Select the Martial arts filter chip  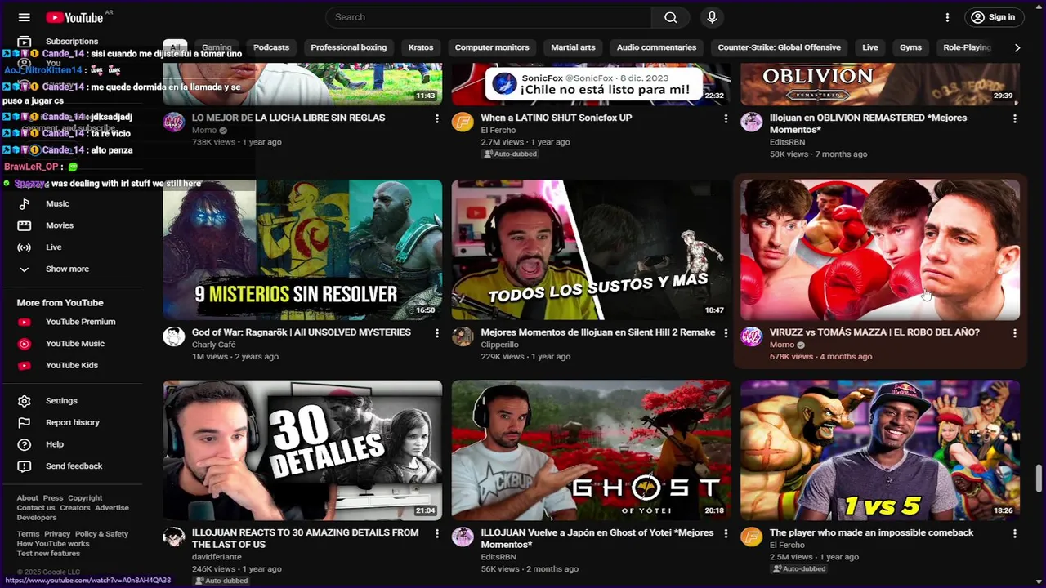[573, 47]
